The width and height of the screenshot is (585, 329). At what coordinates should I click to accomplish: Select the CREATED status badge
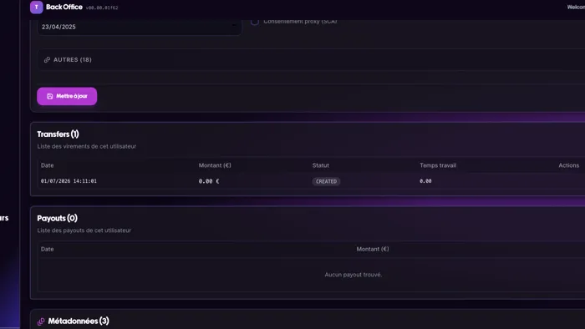pos(326,181)
